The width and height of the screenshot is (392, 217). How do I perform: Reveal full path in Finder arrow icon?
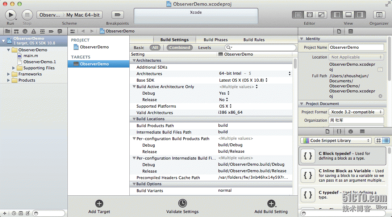pyautogui.click(x=380, y=96)
